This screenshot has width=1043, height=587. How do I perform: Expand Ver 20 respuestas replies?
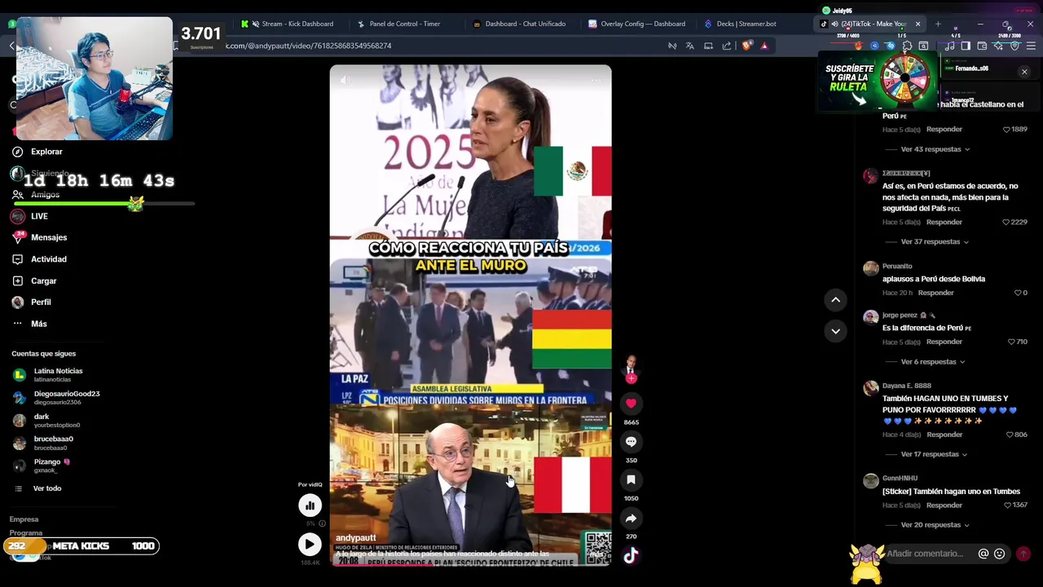[x=935, y=525]
